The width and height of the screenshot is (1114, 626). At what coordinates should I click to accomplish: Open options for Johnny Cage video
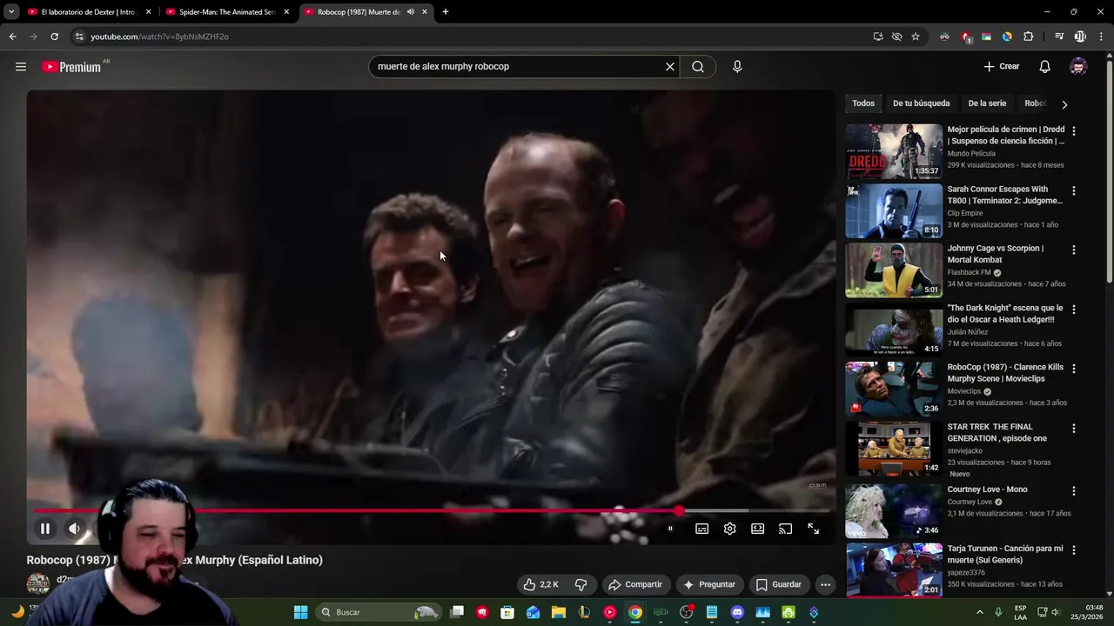(1073, 250)
